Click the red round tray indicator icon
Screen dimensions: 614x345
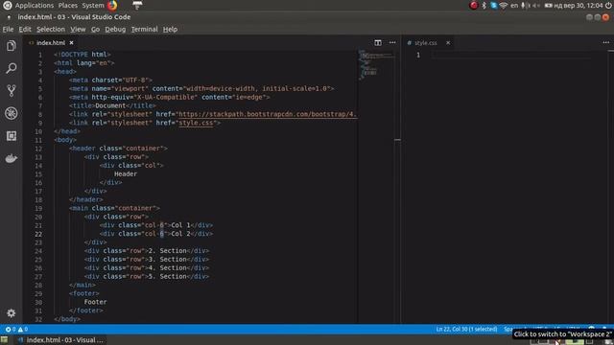[474, 5]
